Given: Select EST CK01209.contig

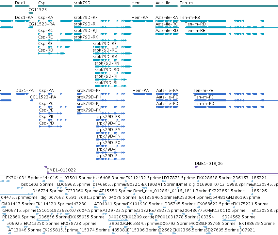Looking at the screenshot, I should pos(127,220).
